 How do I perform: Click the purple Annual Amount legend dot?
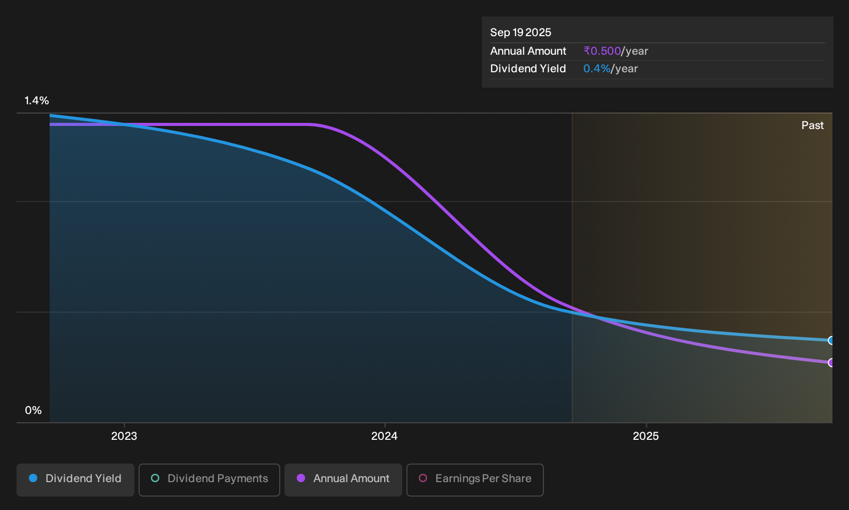click(301, 478)
